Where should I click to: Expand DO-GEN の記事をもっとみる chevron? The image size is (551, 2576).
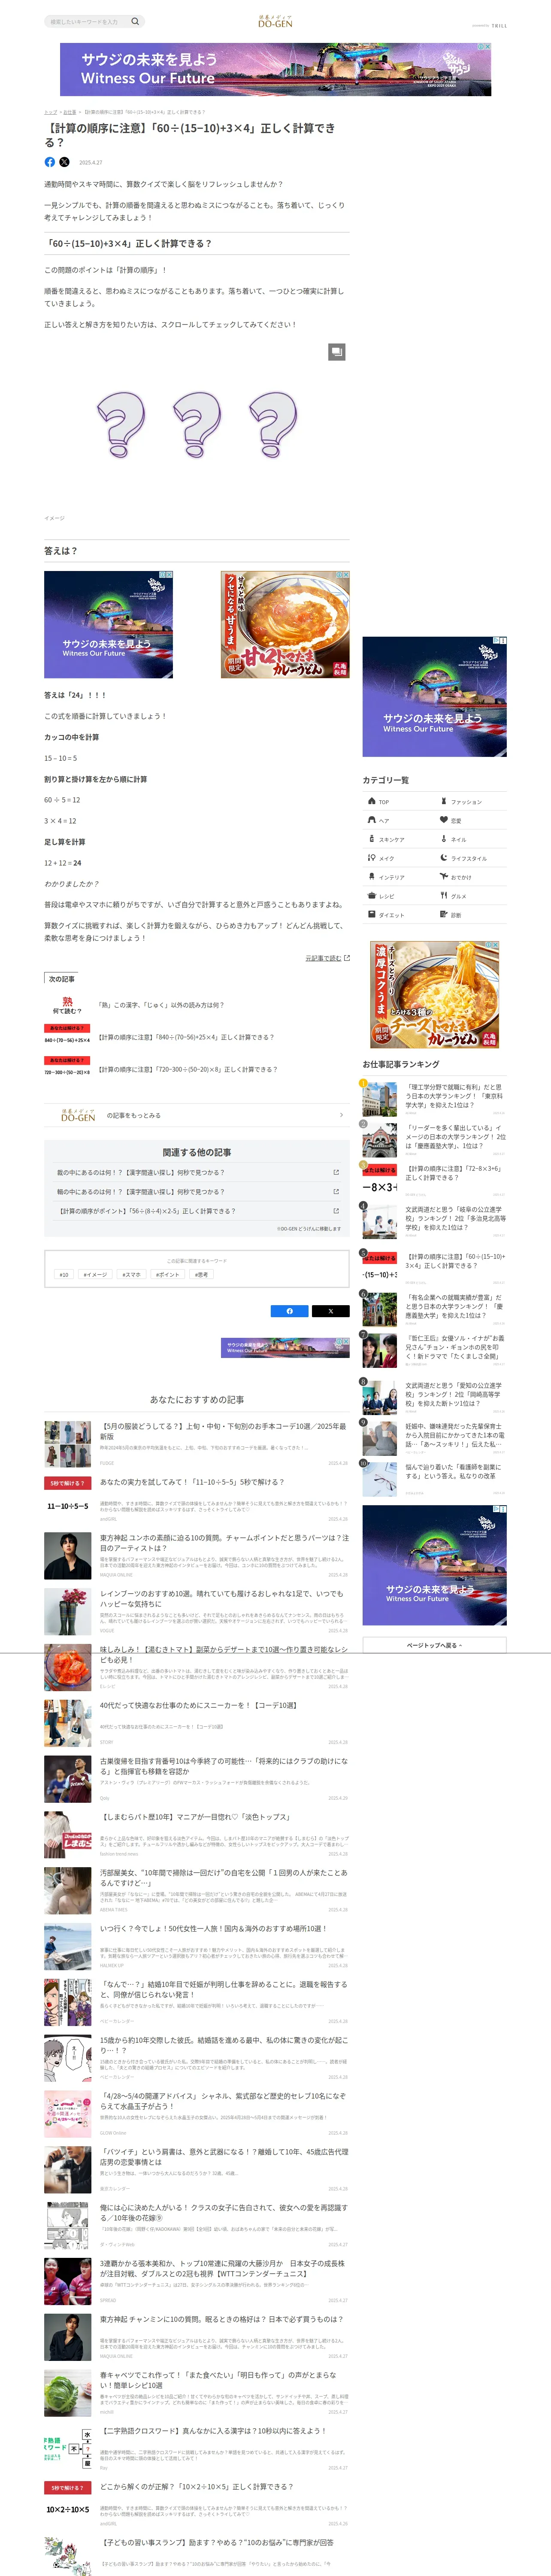341,1115
